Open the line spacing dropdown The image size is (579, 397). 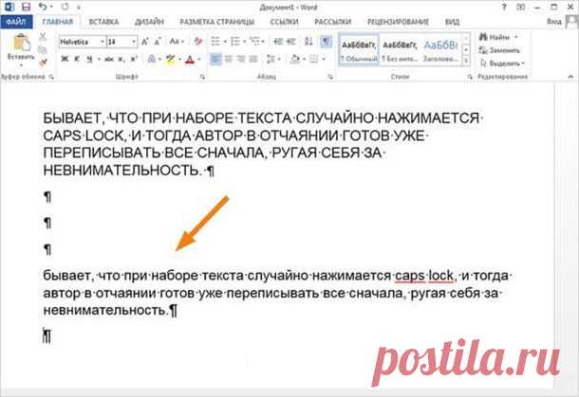[x=272, y=59]
